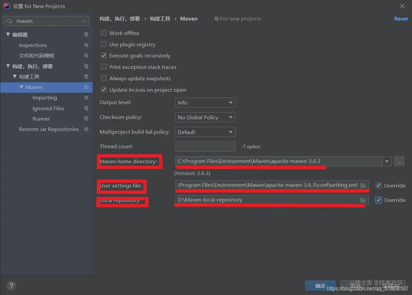The width and height of the screenshot is (412, 295).
Task: Open the Output level dropdown
Action: pos(205,102)
